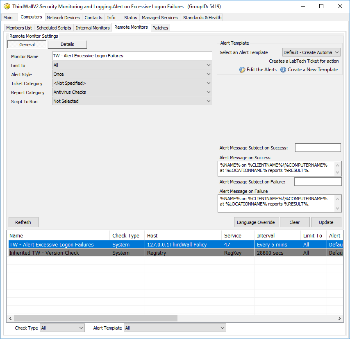Click the 127.0.0.1ThirdWall Policy host cell

tap(183, 244)
